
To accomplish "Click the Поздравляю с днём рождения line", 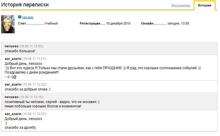I will [32, 72].
